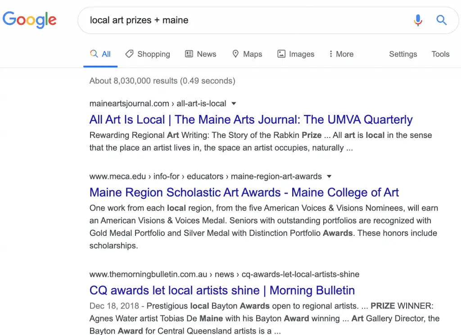The width and height of the screenshot is (461, 335).
Task: Click the Google logo
Action: pyautogui.click(x=29, y=20)
